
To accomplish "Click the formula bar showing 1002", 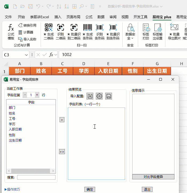I will point(123,55).
